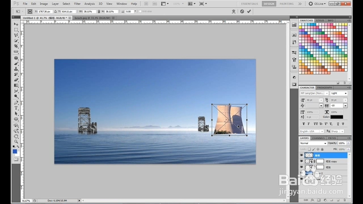Viewport: 363px width, 204px height.
Task: Toggle Quick Mask mode
Action: pos(16,160)
